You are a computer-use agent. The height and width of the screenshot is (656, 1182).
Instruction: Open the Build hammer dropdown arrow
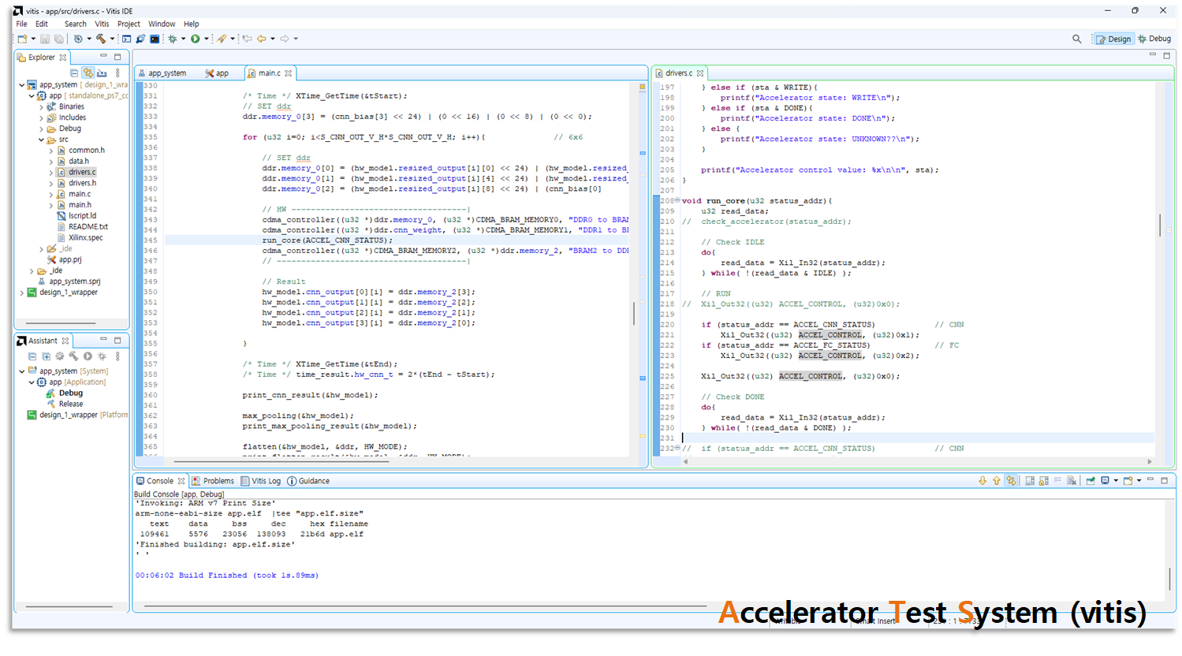tap(112, 39)
